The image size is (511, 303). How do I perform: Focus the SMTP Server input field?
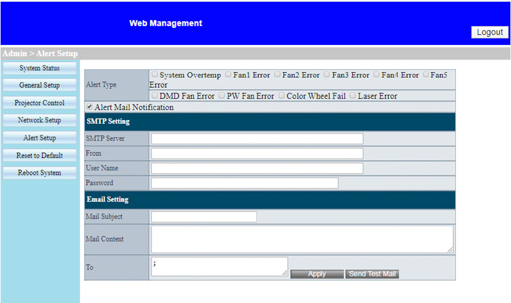coord(256,138)
